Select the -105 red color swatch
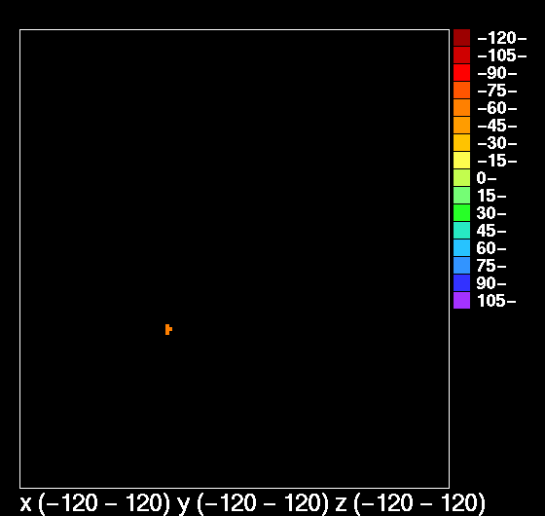The image size is (545, 516). [x=461, y=55]
